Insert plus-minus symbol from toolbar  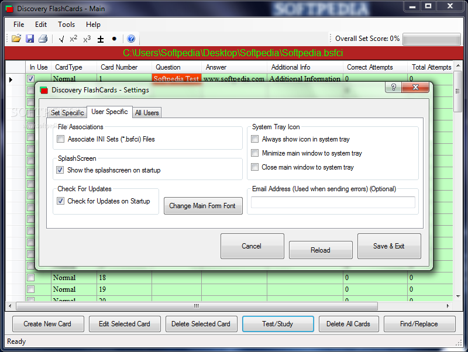point(101,39)
